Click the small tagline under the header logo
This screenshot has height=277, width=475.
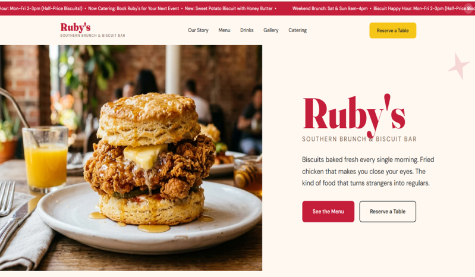point(93,36)
